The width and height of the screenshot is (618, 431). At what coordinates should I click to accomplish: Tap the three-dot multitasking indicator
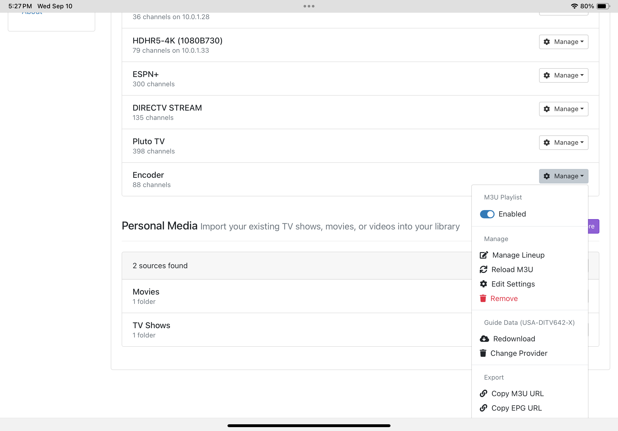point(309,6)
